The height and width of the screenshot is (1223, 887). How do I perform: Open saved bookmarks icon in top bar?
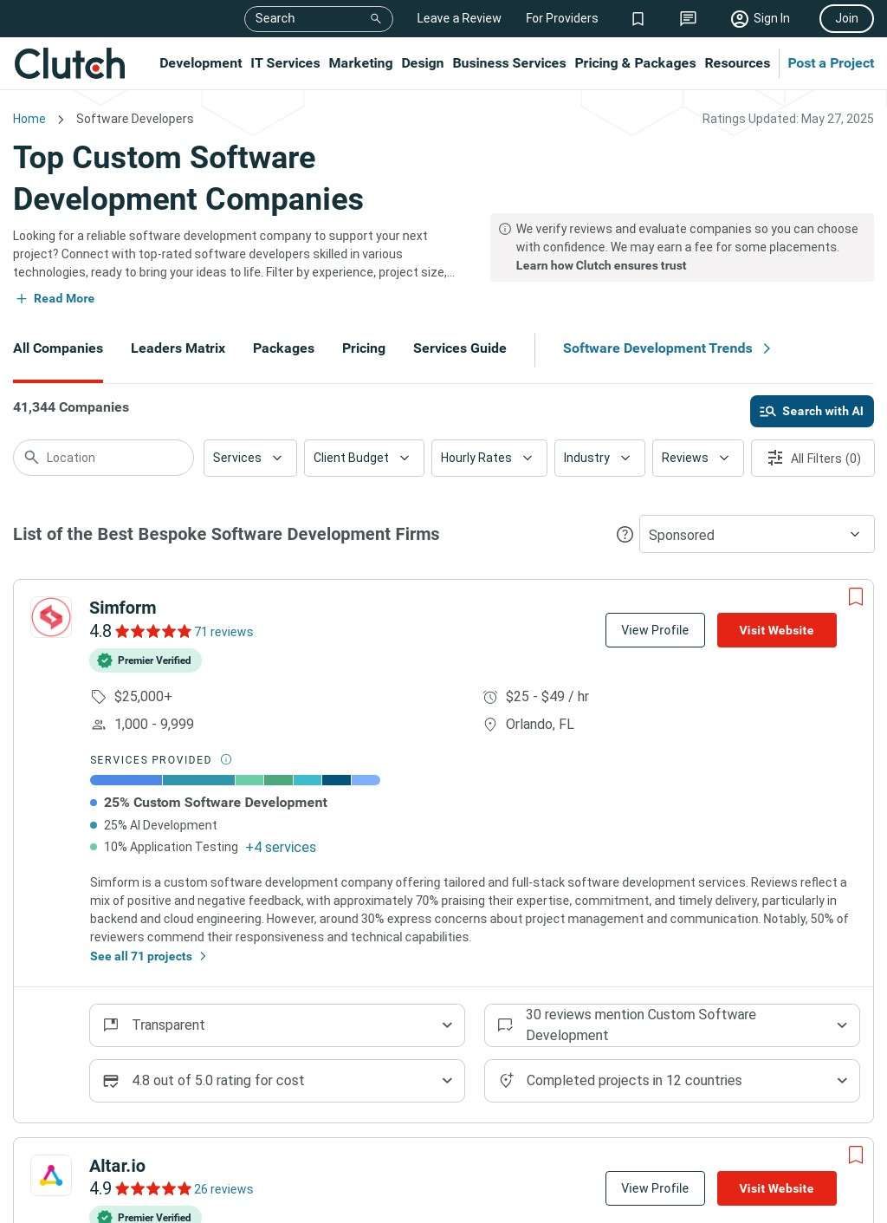[x=638, y=18]
